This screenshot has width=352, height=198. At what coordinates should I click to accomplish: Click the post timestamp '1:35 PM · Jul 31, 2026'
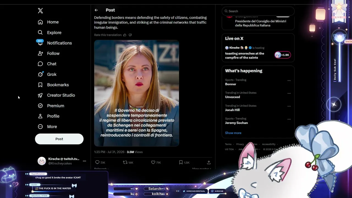tap(109, 152)
